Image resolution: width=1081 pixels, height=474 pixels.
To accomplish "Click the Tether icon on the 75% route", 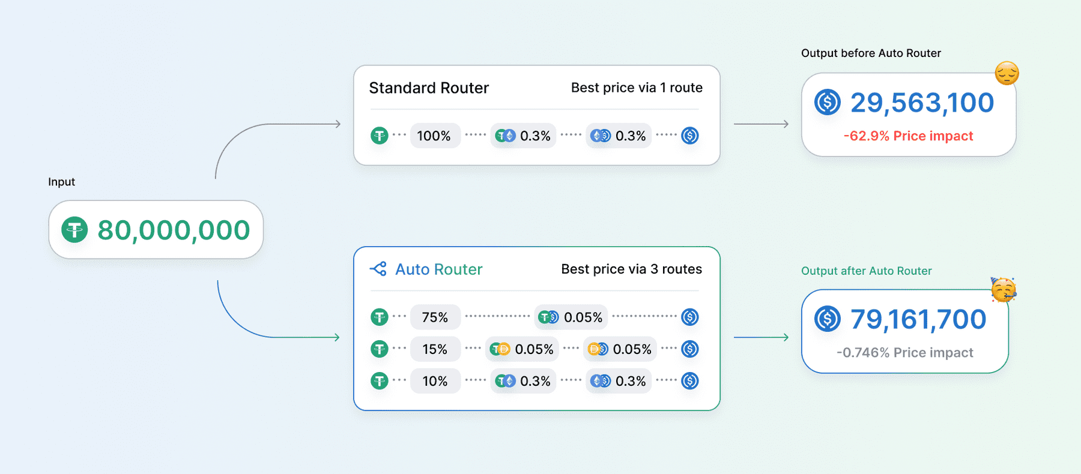I will click(380, 317).
